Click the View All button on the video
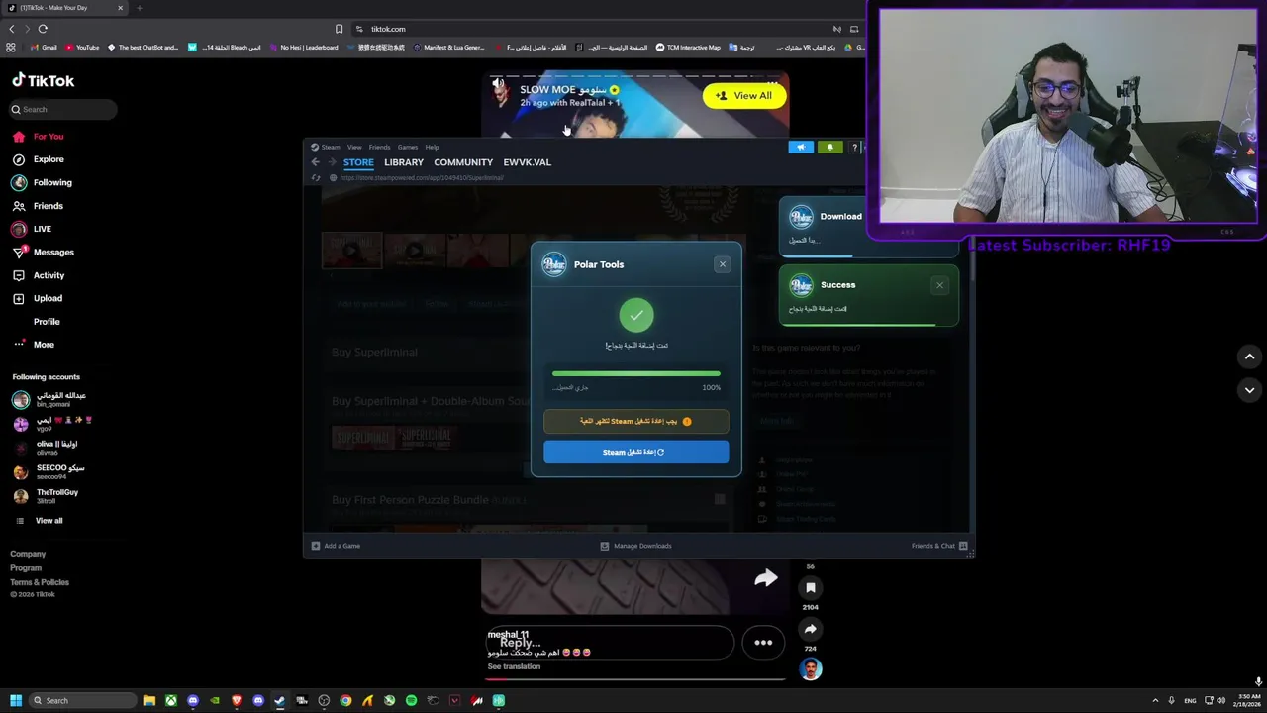Screen dimensions: 1267x713 coord(743,96)
